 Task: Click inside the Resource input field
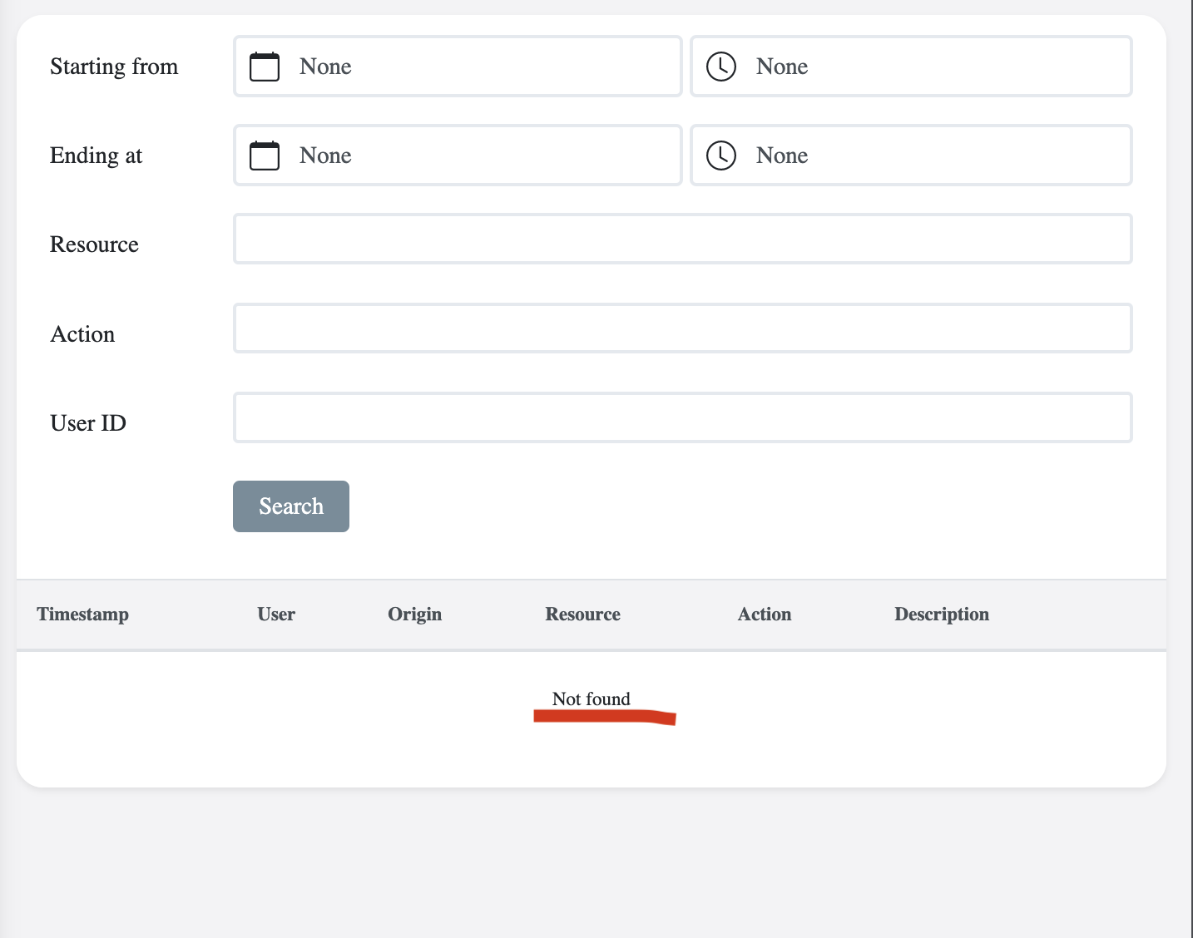click(682, 239)
